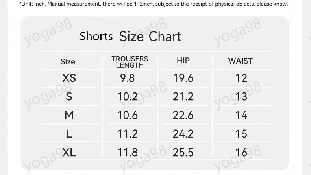Select the S size row label
This screenshot has height=175, width=311.
(x=69, y=96)
